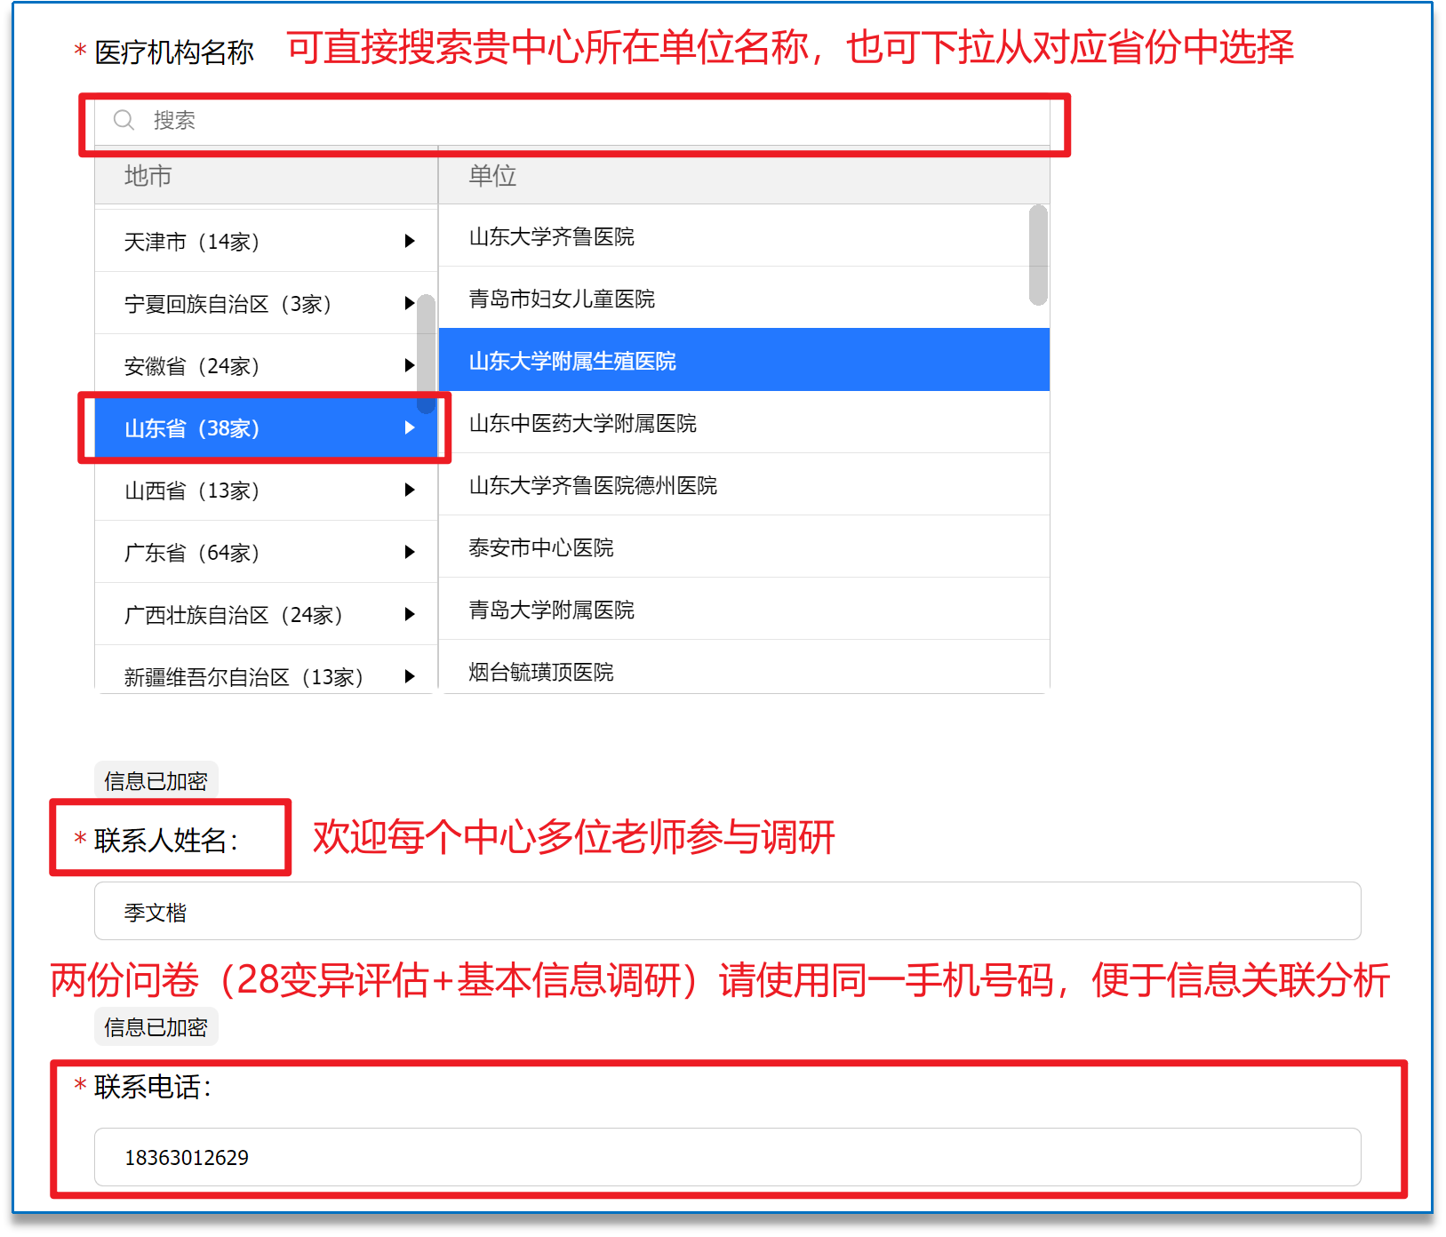Image resolution: width=1446 pixels, height=1237 pixels.
Task: Click arrow next to 山东省 (38家)
Action: click(409, 427)
